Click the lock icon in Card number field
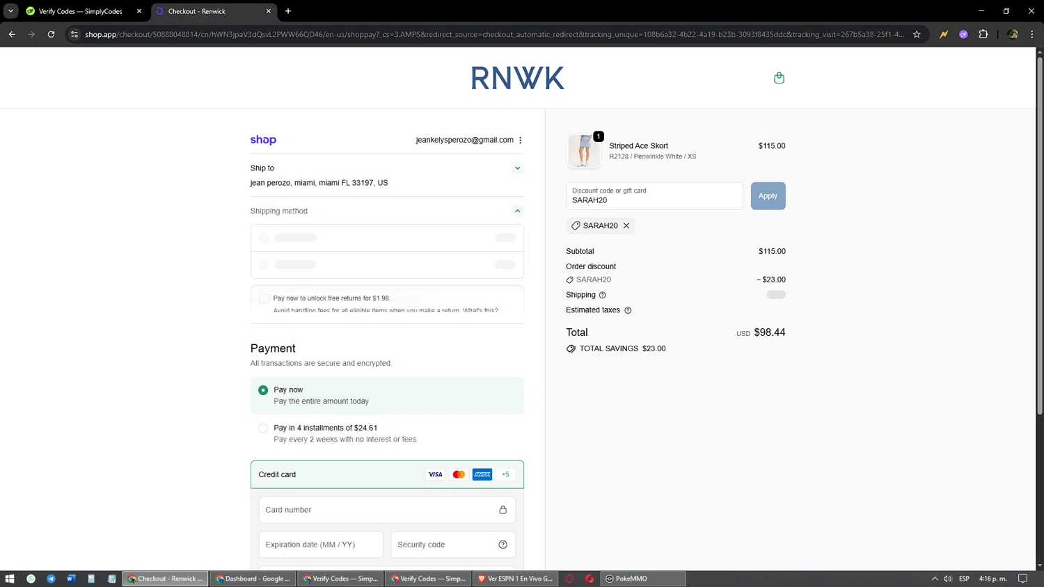Screen dimensions: 1044x587 click(x=503, y=510)
